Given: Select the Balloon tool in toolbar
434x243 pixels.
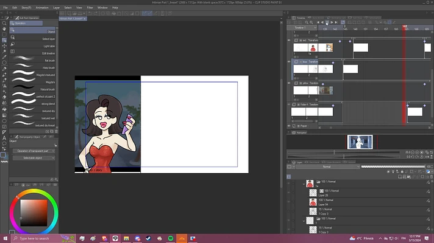Looking at the screenshot, I should pyautogui.click(x=4, y=143).
